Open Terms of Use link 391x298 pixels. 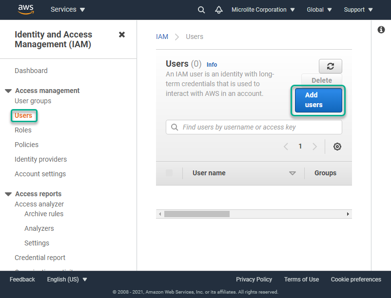click(301, 279)
